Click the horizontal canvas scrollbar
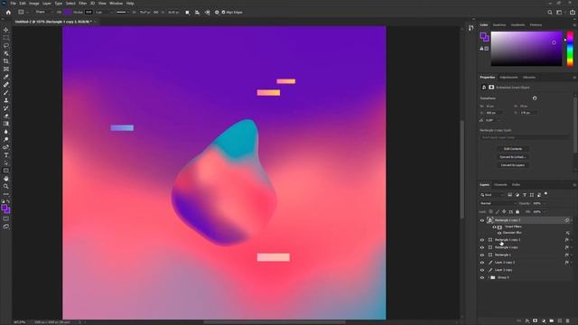578x325 pixels. [275, 322]
